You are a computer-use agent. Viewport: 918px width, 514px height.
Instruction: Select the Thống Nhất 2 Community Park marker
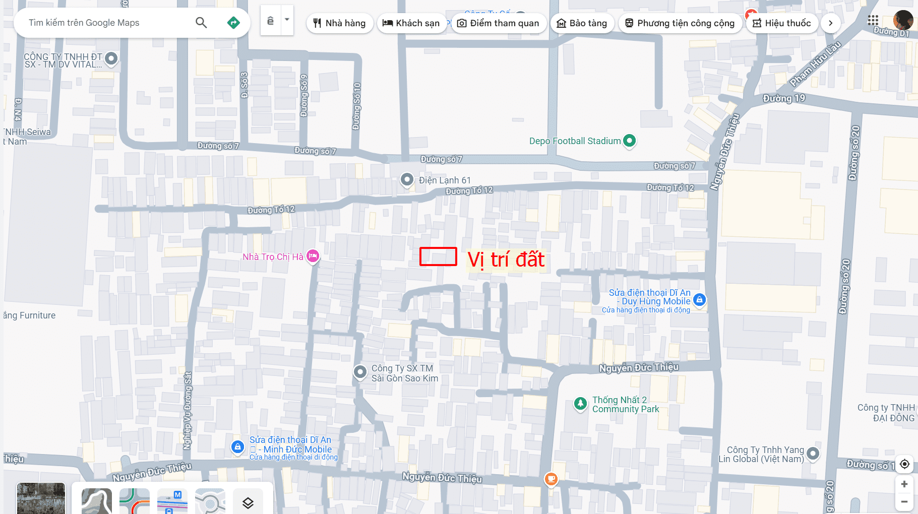tap(580, 403)
